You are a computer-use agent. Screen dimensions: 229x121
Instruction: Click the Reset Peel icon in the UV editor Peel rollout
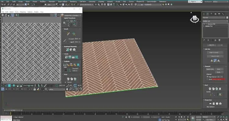[x=75, y=79]
